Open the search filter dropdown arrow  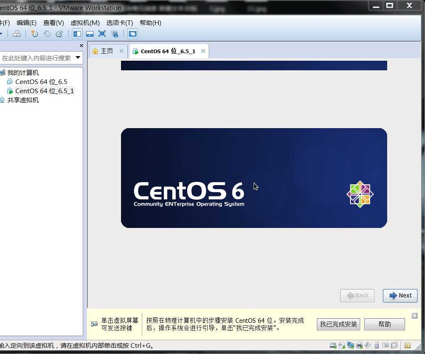[x=78, y=57]
